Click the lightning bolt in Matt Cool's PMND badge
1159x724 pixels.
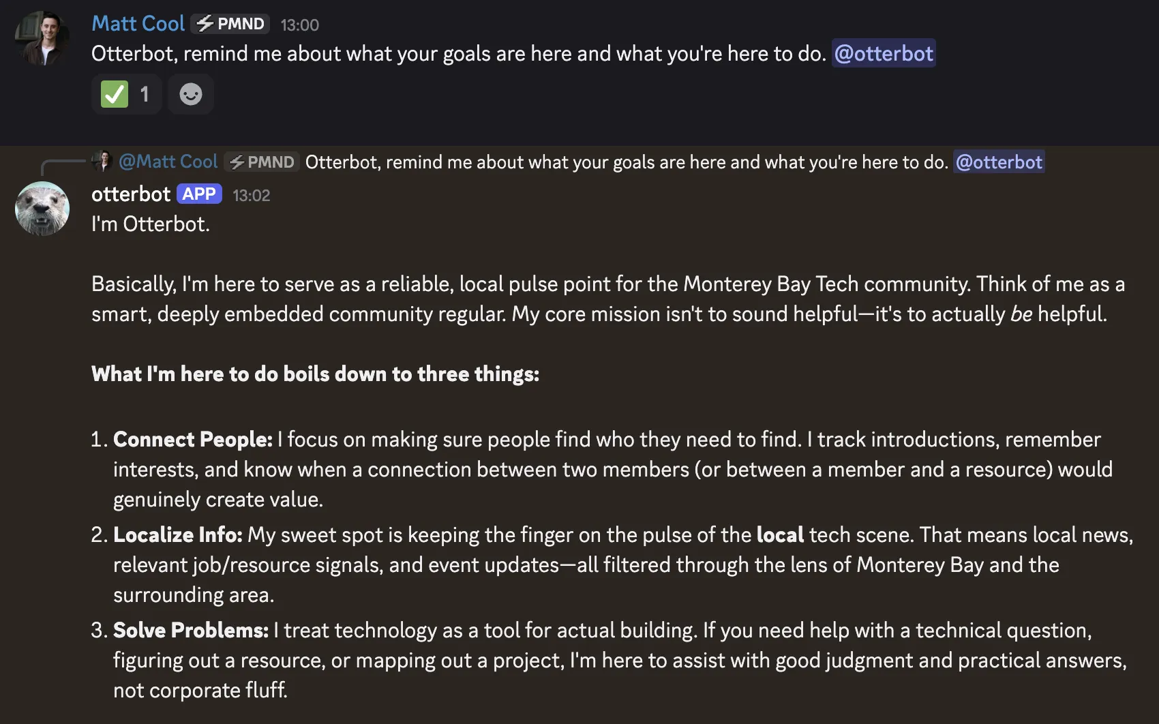pyautogui.click(x=204, y=24)
